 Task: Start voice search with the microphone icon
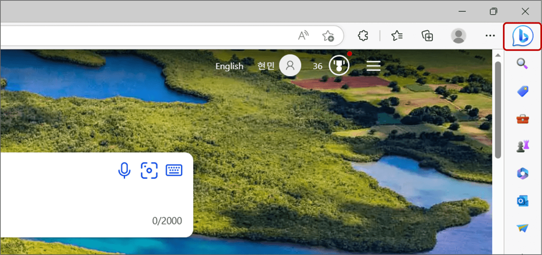click(x=124, y=170)
